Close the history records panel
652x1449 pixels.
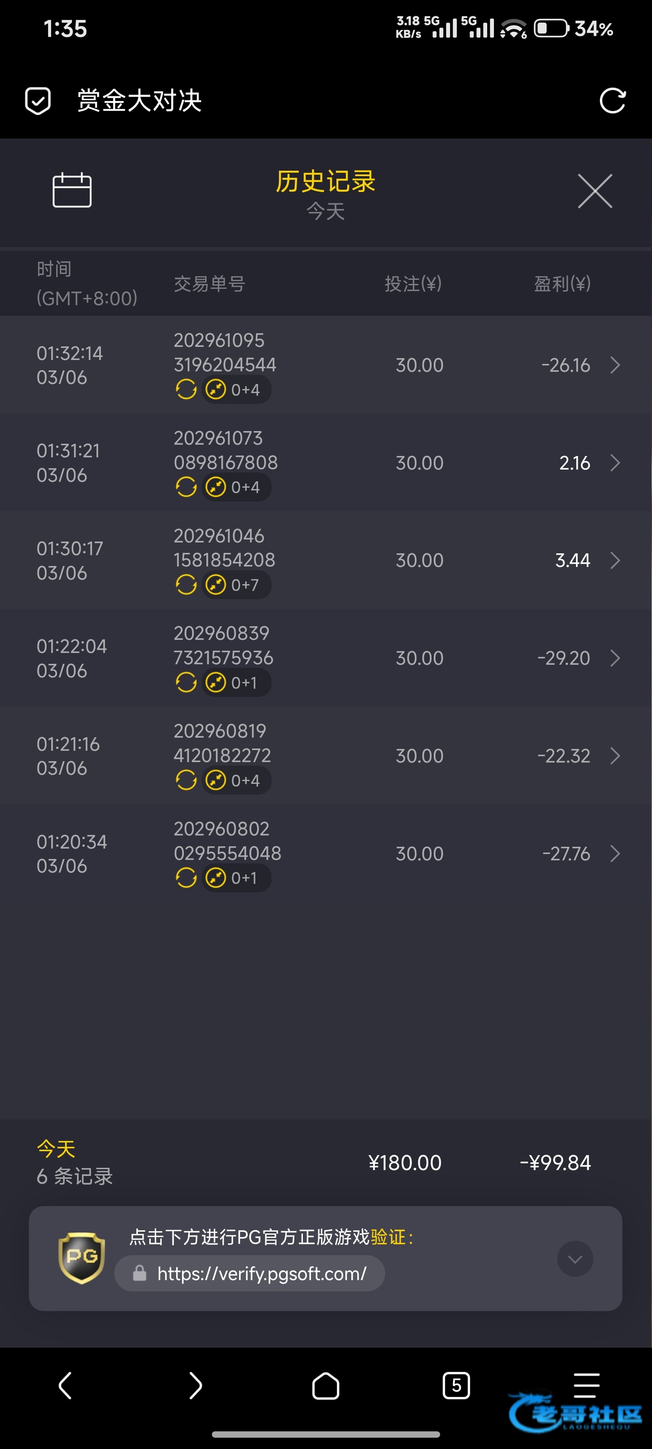[x=594, y=191]
